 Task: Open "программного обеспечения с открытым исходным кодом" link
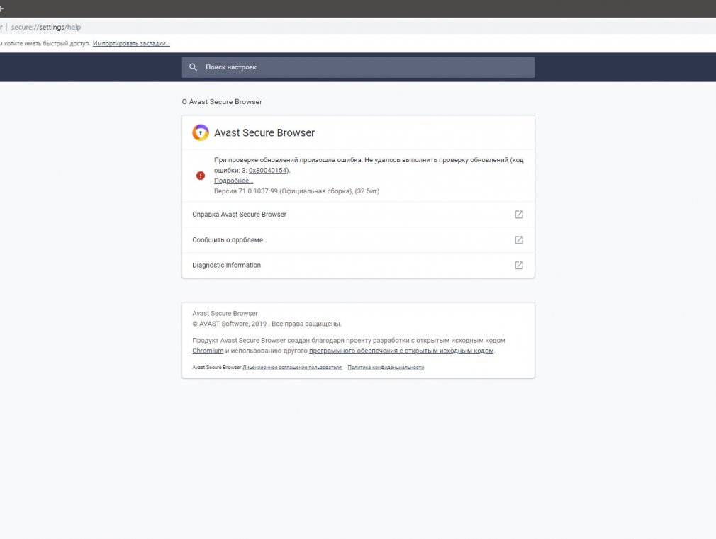click(x=401, y=351)
